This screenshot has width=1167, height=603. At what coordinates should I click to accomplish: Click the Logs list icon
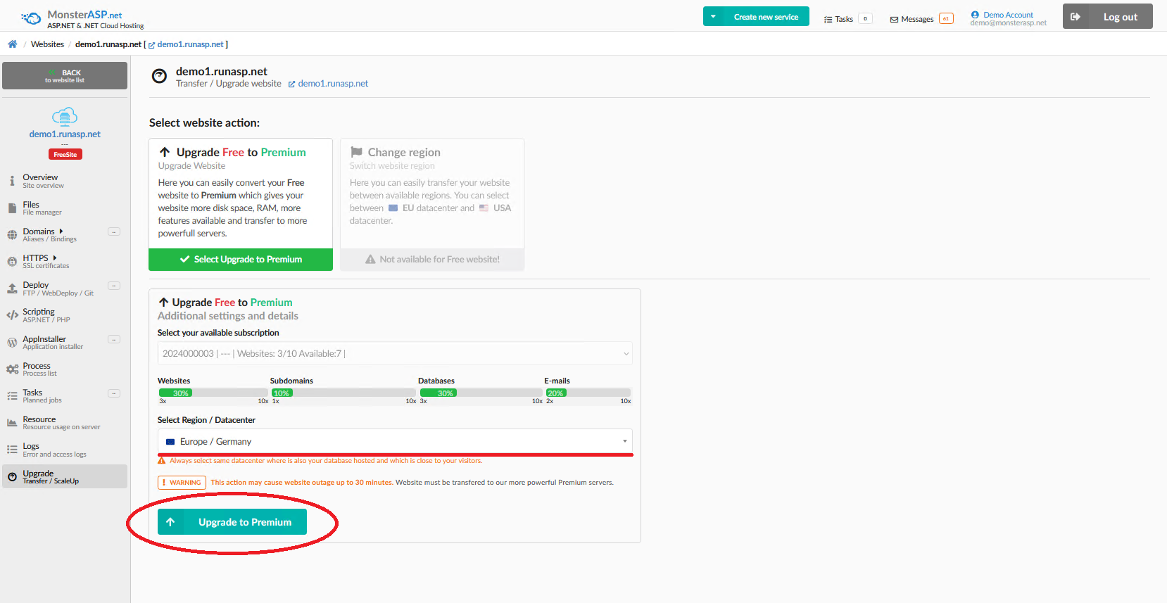(x=12, y=450)
